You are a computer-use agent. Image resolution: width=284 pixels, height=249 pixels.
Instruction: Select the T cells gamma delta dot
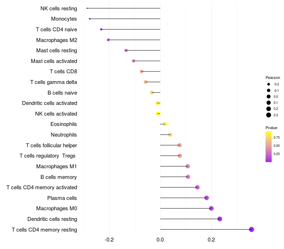pos(146,82)
